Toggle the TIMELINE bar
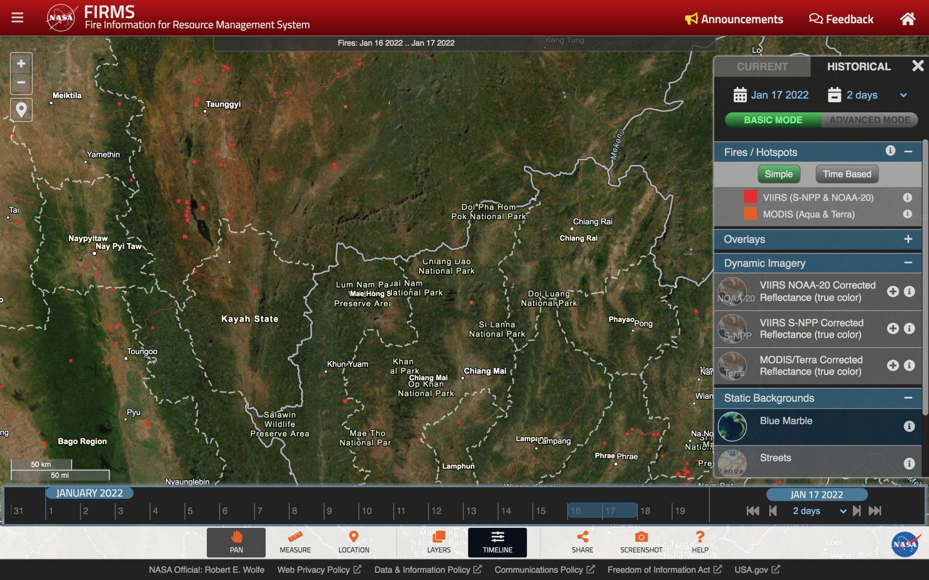The width and height of the screenshot is (929, 580). click(x=498, y=542)
